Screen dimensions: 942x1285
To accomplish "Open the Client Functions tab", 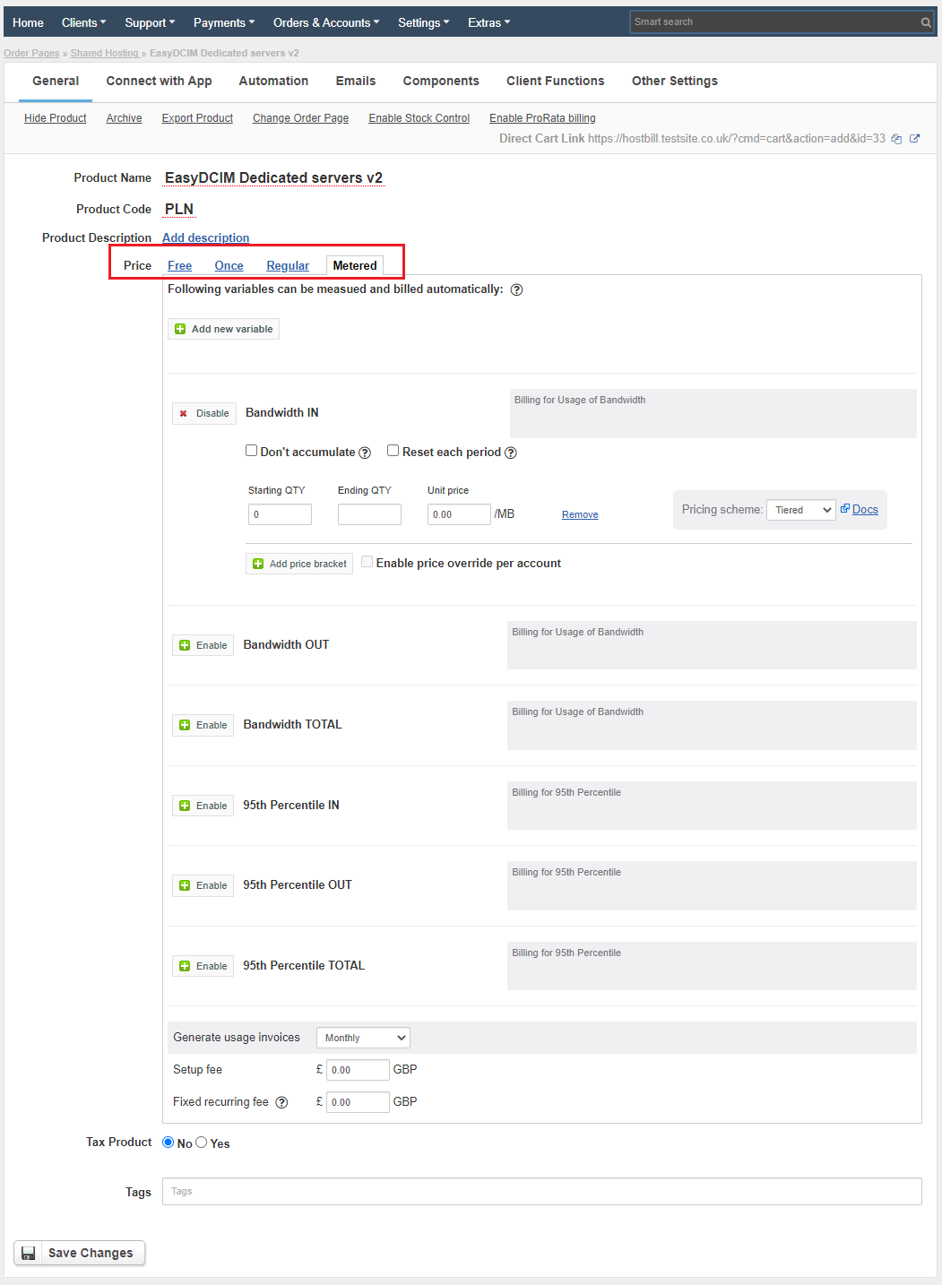I will (556, 81).
